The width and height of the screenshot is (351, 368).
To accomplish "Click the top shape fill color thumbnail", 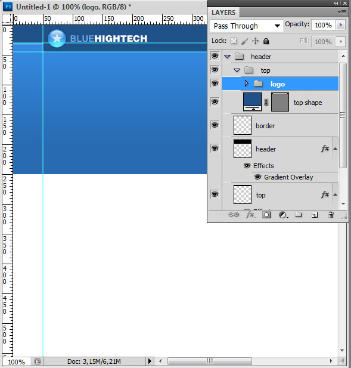I will click(252, 101).
